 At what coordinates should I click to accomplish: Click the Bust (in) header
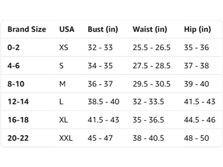point(103,29)
